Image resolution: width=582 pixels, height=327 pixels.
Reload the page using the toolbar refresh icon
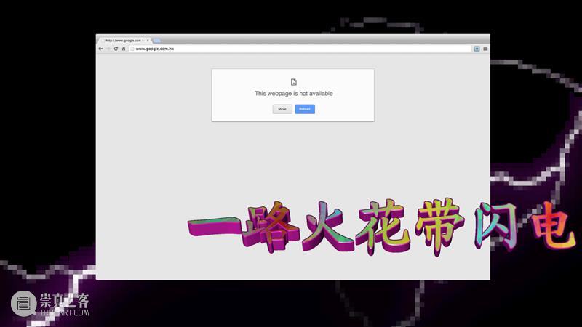[116, 49]
